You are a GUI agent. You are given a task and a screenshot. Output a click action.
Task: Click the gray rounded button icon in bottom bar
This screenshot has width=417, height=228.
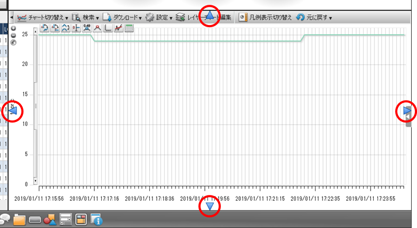(x=35, y=220)
